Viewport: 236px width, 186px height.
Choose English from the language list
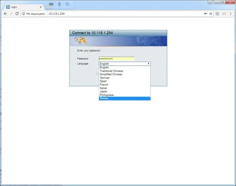pos(125,68)
